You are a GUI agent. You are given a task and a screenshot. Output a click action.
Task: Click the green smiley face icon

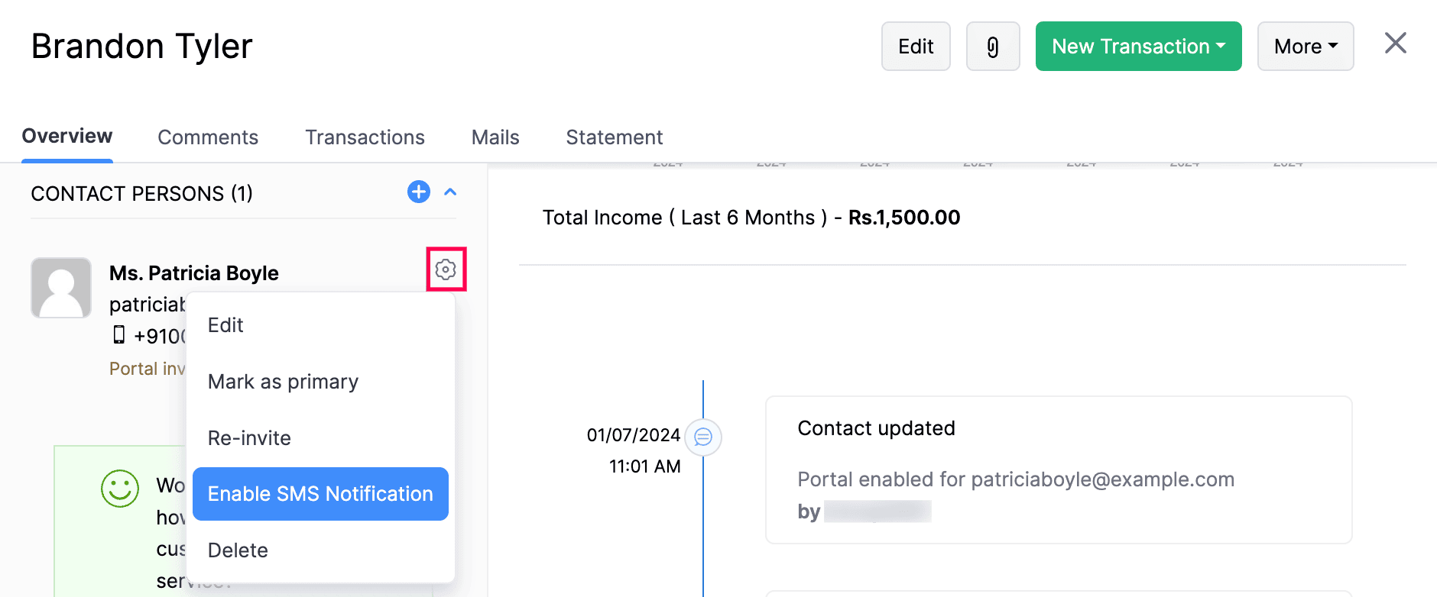pyautogui.click(x=120, y=489)
